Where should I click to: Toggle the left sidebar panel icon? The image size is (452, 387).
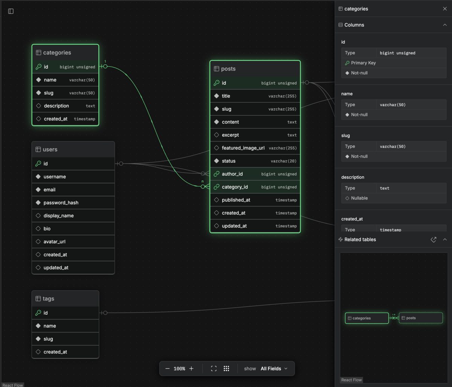[x=11, y=11]
